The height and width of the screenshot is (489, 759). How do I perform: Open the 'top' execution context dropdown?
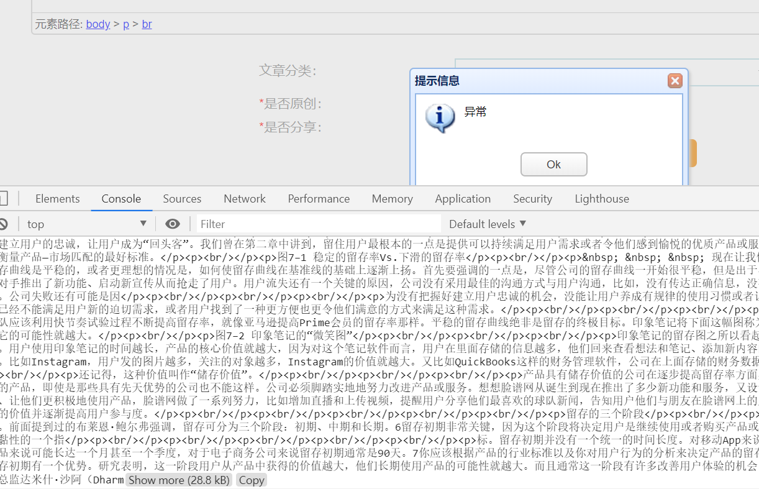pyautogui.click(x=84, y=223)
